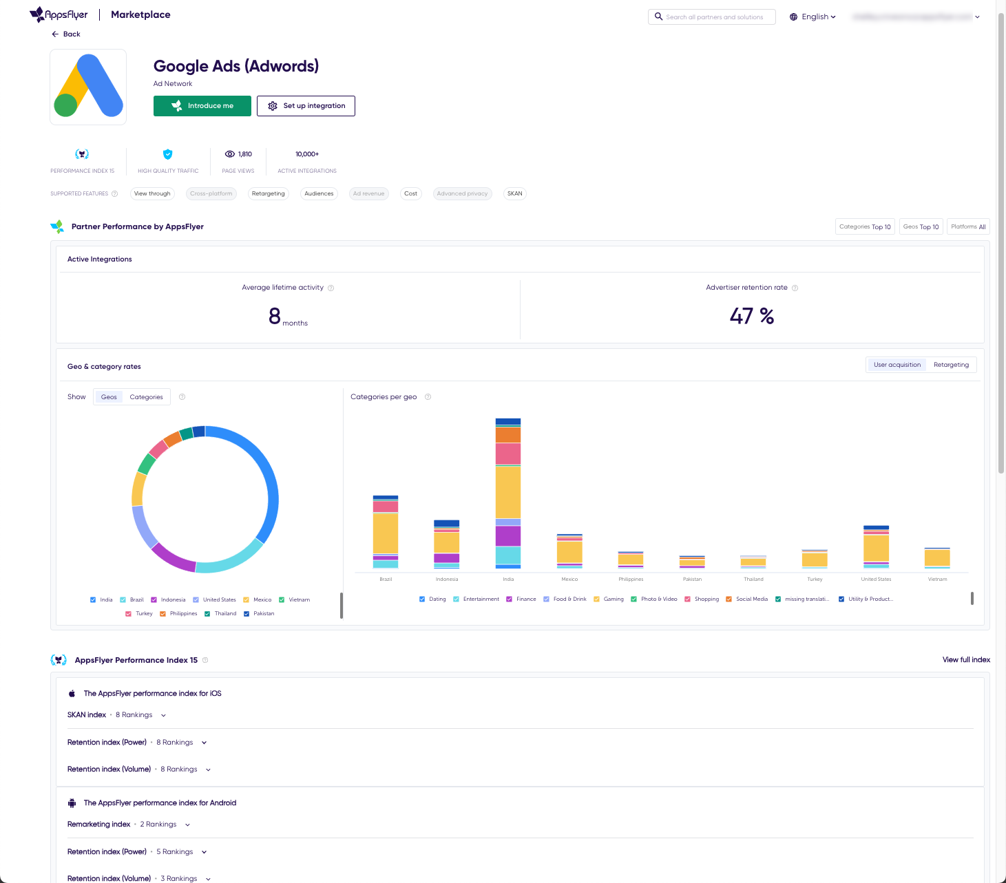This screenshot has height=883, width=1006.
Task: Switch to the Geos view tab
Action: click(x=109, y=397)
